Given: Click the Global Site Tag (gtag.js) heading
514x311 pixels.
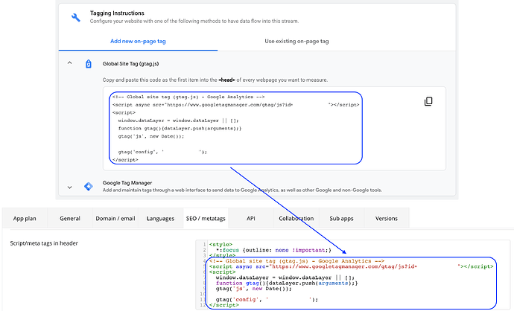Looking at the screenshot, I should (130, 64).
